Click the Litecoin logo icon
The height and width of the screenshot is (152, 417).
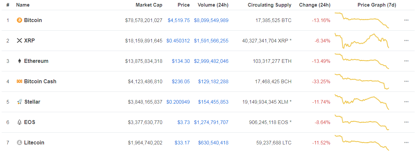pyautogui.click(x=19, y=143)
